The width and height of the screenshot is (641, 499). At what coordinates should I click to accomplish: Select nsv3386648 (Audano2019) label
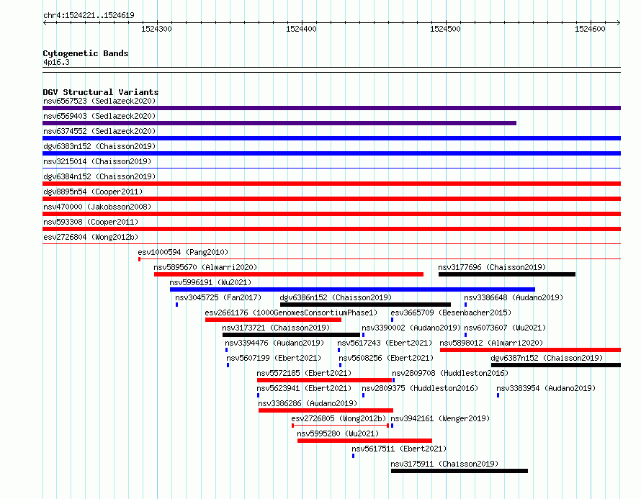point(514,297)
